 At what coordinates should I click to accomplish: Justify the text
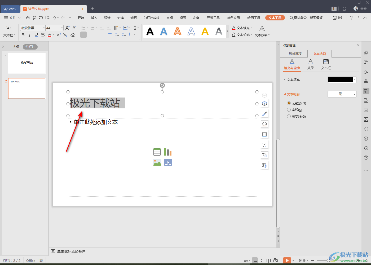[x=103, y=35]
